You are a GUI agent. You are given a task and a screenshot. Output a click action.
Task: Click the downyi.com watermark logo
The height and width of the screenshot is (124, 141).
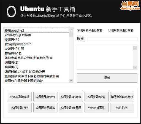point(130,6)
